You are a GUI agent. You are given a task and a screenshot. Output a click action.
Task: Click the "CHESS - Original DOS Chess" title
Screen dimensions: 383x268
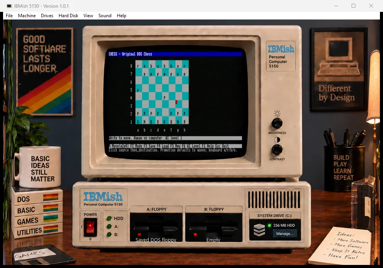point(131,54)
